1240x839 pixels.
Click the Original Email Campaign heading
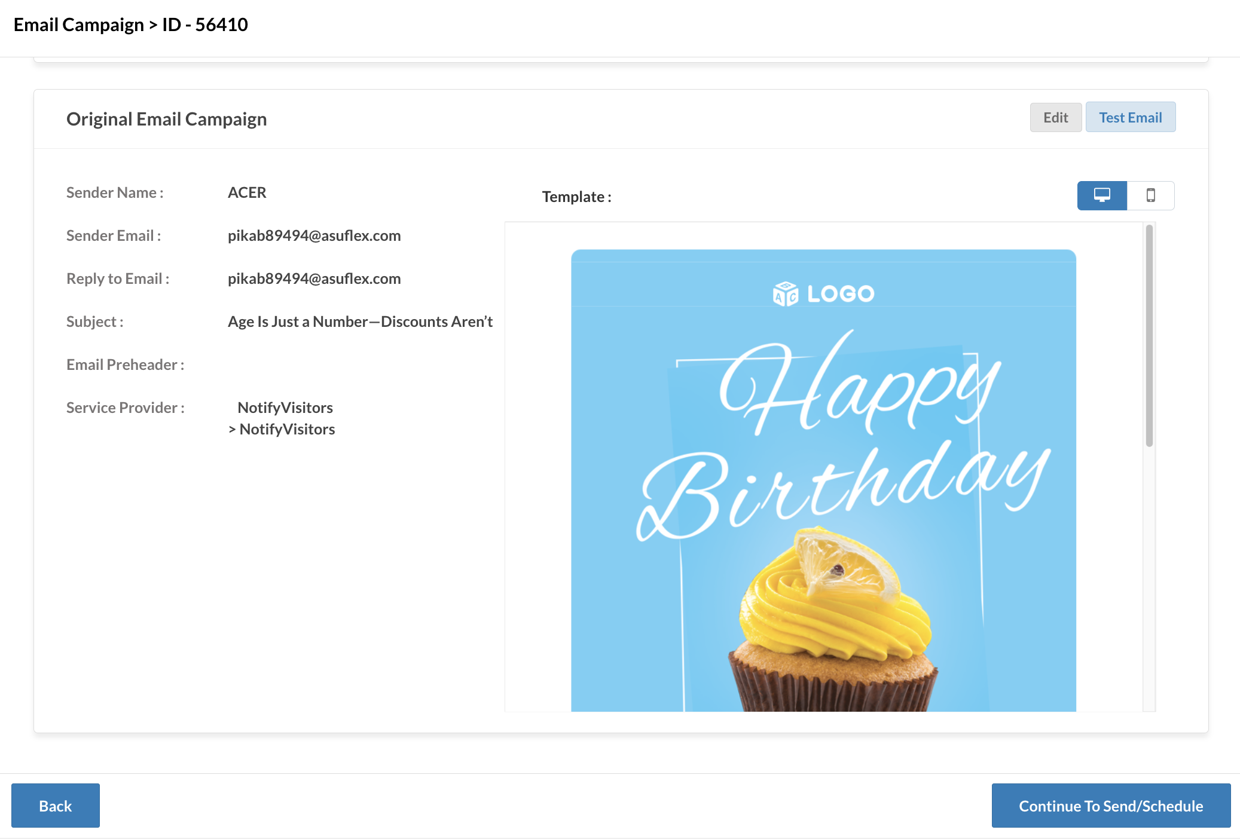point(166,119)
